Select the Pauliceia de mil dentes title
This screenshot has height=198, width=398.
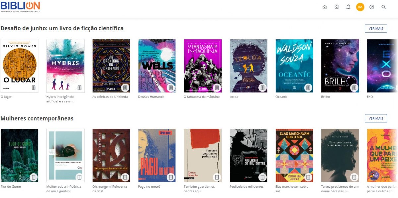point(246,187)
